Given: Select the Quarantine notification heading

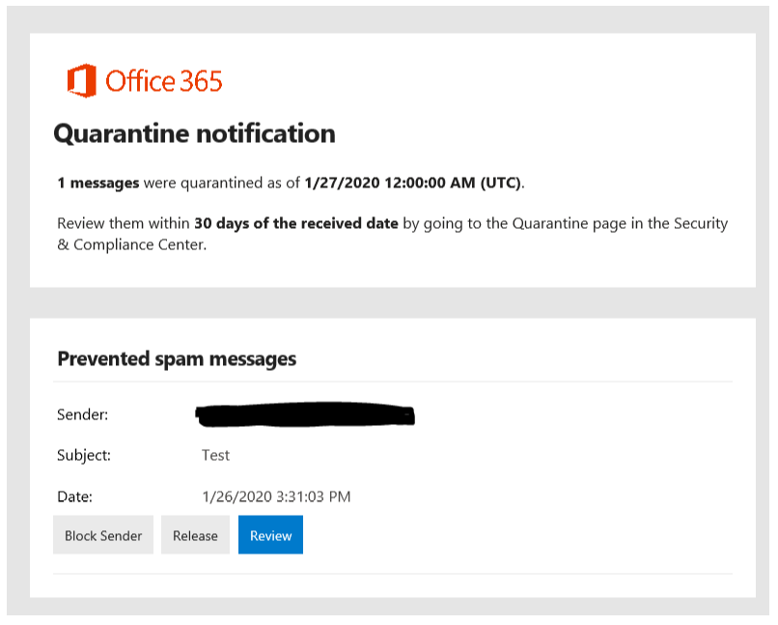Looking at the screenshot, I should click(x=194, y=134).
